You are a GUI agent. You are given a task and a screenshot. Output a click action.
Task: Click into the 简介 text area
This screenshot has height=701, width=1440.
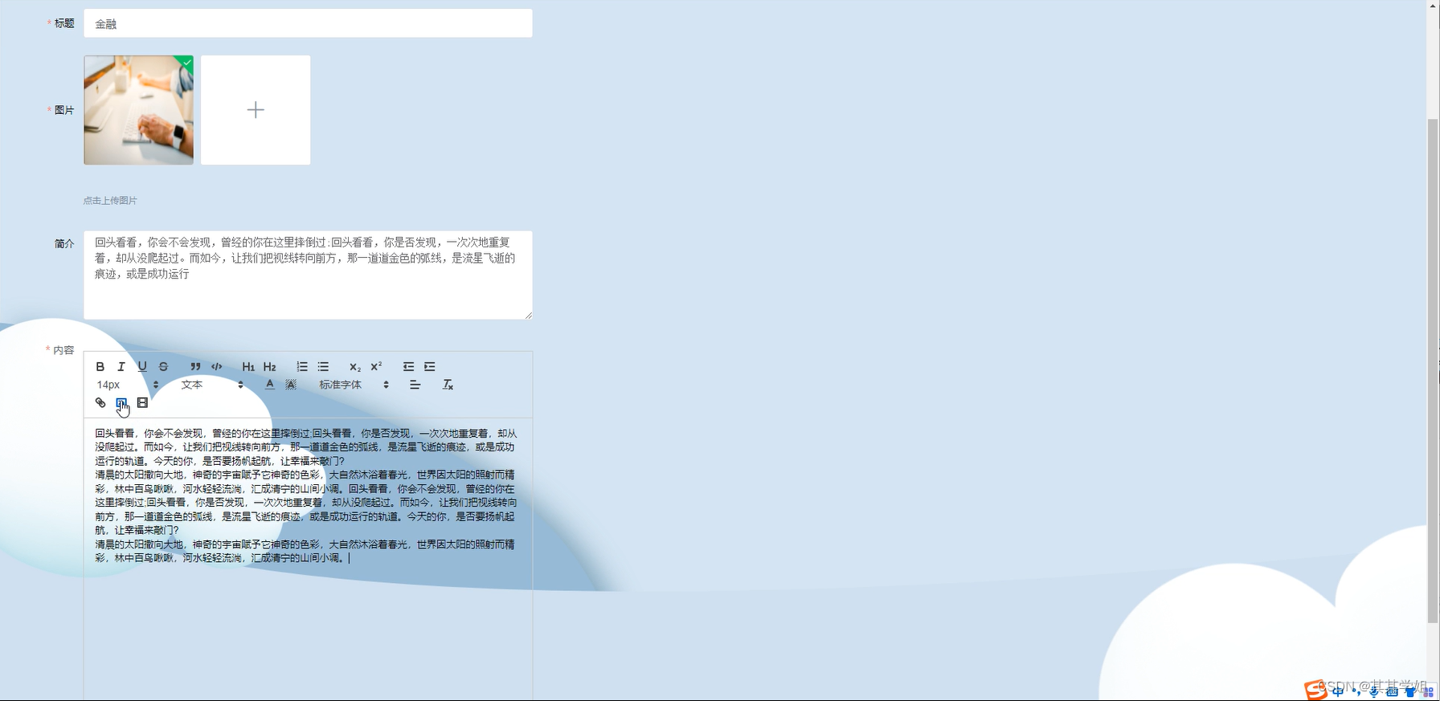tap(308, 275)
